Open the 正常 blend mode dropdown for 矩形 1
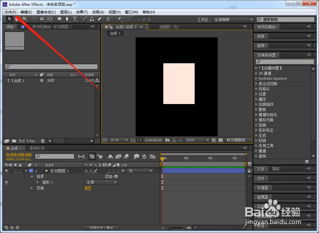The width and height of the screenshot is (319, 233). (101, 182)
